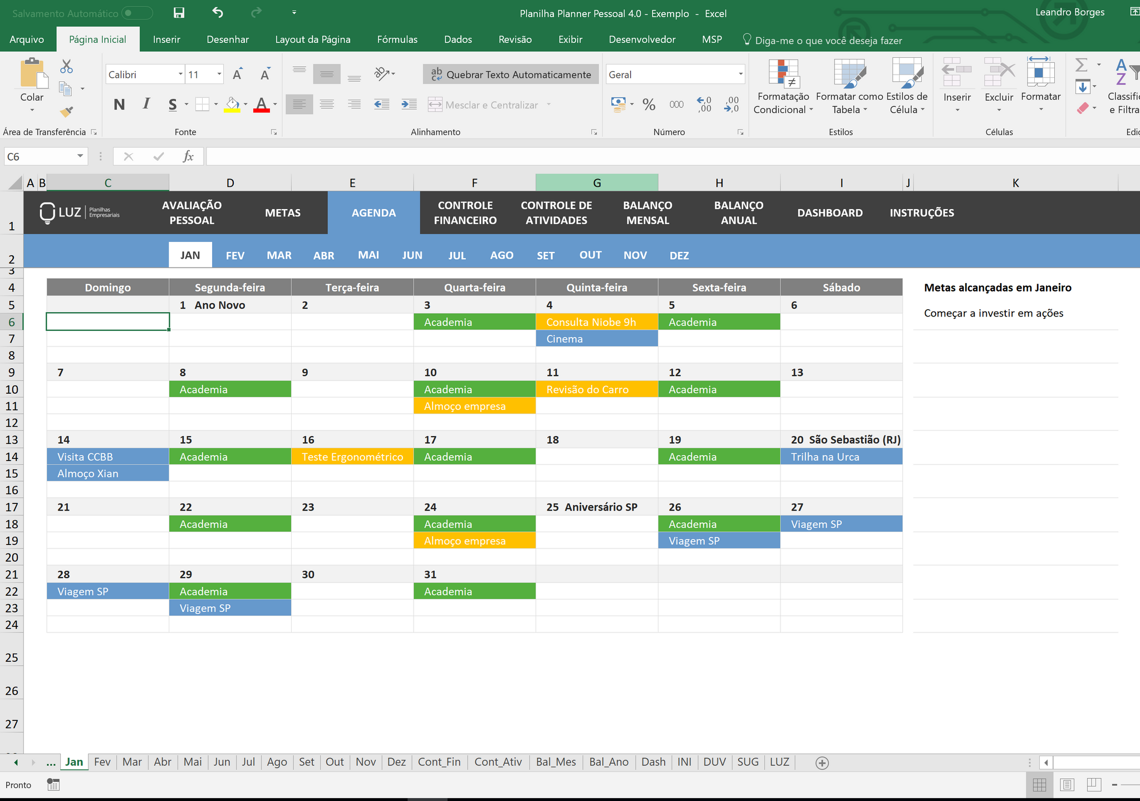Select the FEV month button
Viewport: 1140px width, 801px height.
tap(235, 255)
